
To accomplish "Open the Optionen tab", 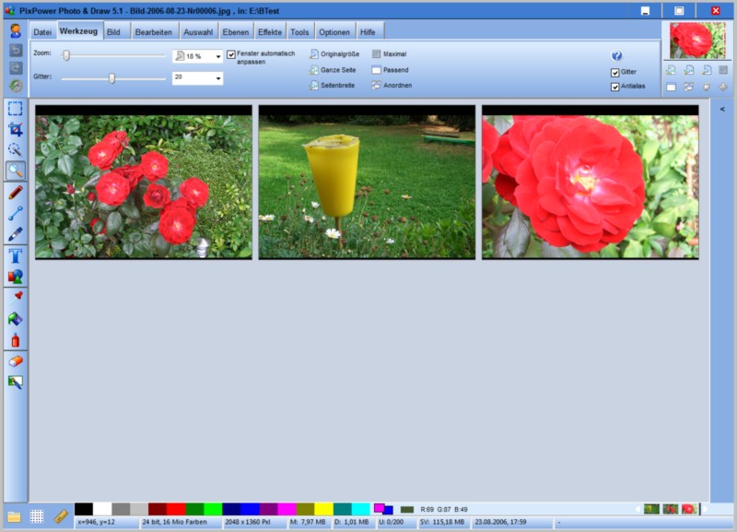I will click(334, 32).
